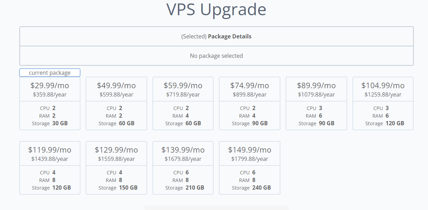Select the $29.99/mo package card
Image resolution: width=428 pixels, height=210 pixels.
50,103
